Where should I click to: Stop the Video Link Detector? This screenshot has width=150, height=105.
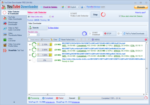tap(95, 14)
